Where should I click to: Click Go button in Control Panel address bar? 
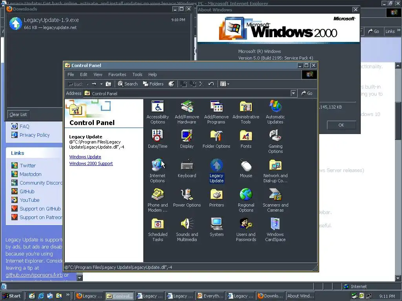coord(307,93)
